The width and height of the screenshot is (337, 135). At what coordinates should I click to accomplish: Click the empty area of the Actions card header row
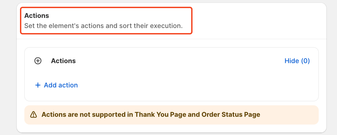pyautogui.click(x=180, y=61)
